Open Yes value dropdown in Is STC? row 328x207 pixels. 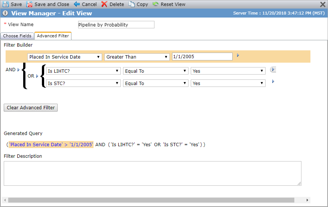click(x=228, y=83)
